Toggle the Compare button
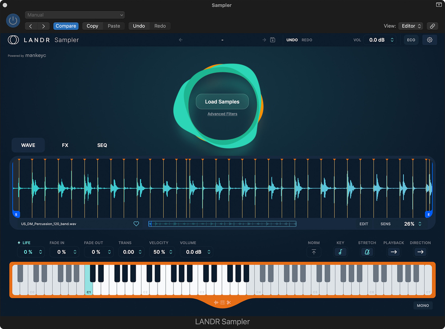Screen dimensions: 445x329 click(x=66, y=26)
